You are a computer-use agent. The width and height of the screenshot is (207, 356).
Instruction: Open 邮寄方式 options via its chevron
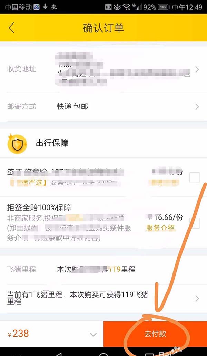pos(197,107)
